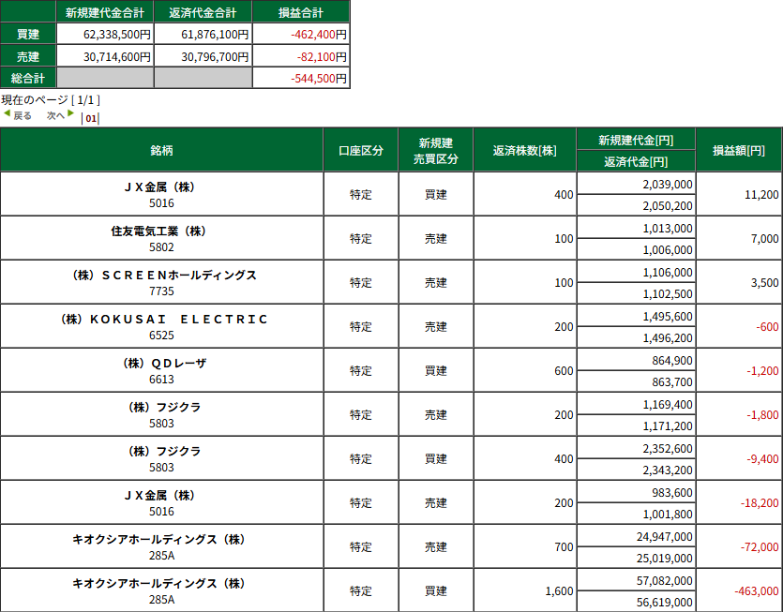The width and height of the screenshot is (783, 612).
Task: Select page number 01 in pagination
Action: pyautogui.click(x=91, y=118)
